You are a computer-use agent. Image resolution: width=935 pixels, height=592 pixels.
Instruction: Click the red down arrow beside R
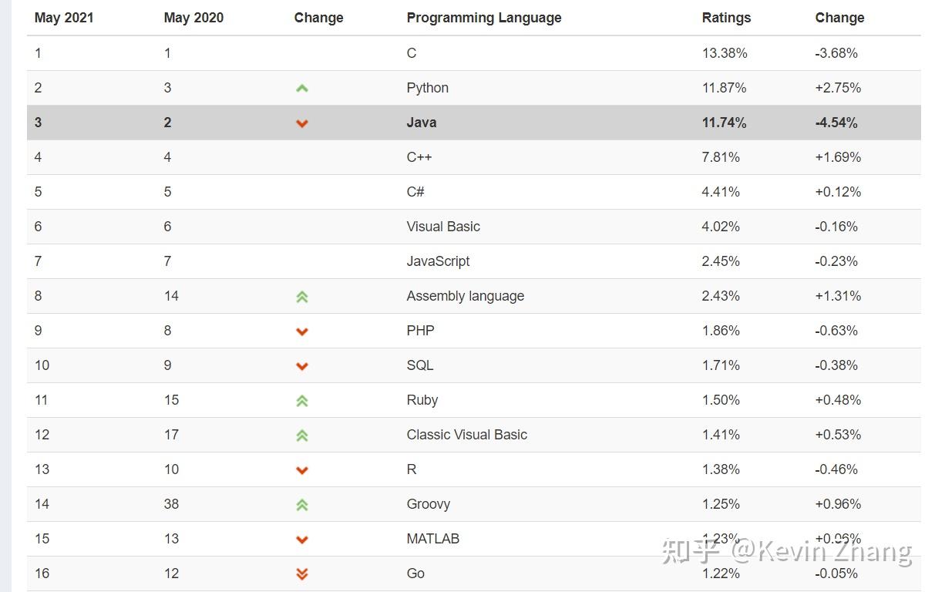pos(302,470)
